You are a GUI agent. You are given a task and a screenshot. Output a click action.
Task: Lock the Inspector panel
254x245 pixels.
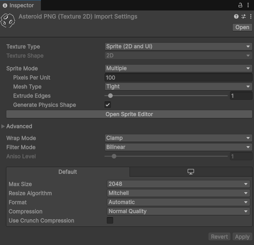(x=240, y=5)
